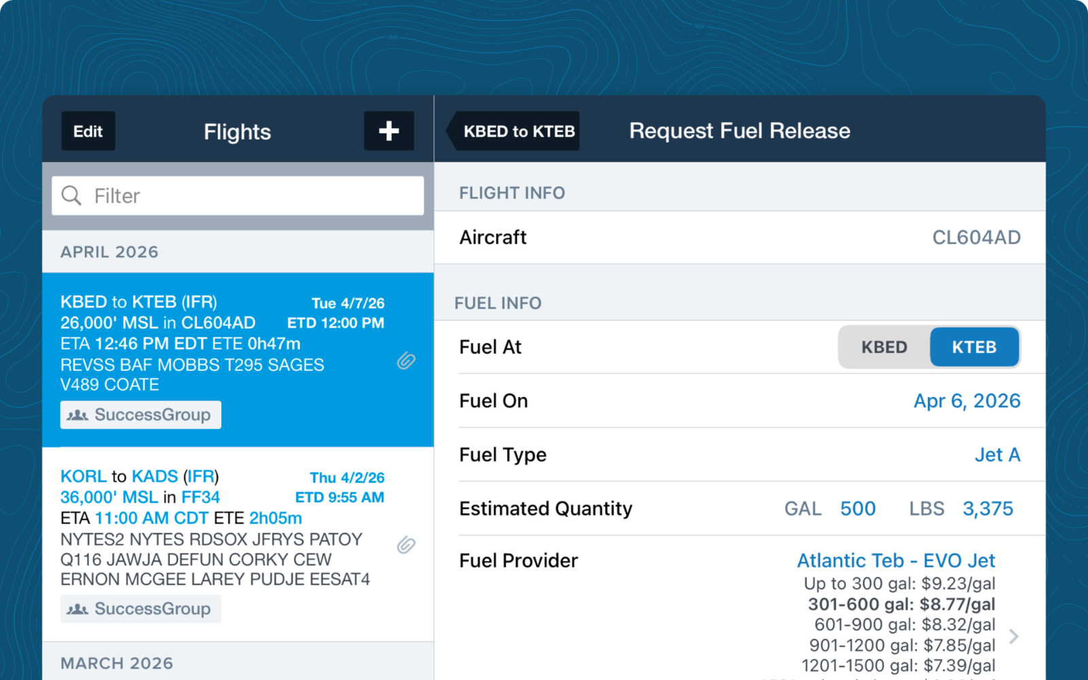Select KORL to KADS flight entry
Image resolution: width=1088 pixels, height=680 pixels.
click(x=238, y=544)
